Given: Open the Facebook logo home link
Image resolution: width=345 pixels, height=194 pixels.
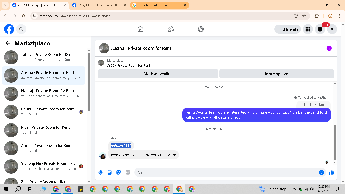Looking at the screenshot, I should coord(9,29).
